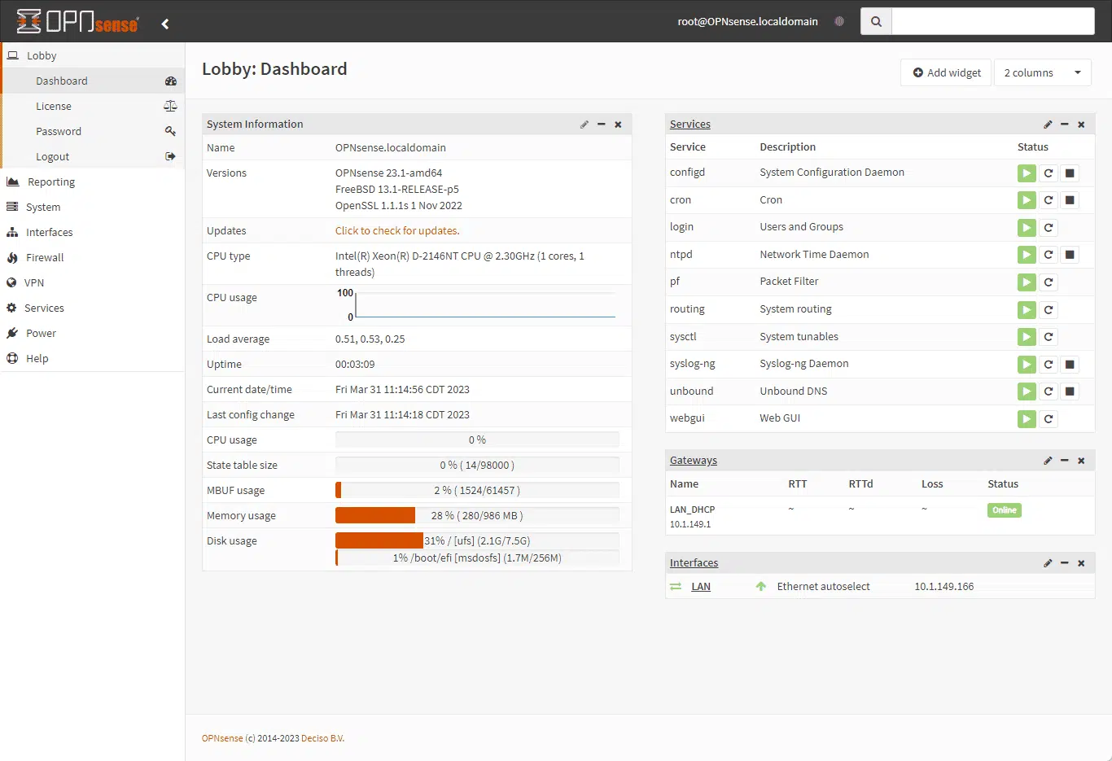Start the unbound DNS service
The image size is (1112, 761).
tap(1027, 391)
